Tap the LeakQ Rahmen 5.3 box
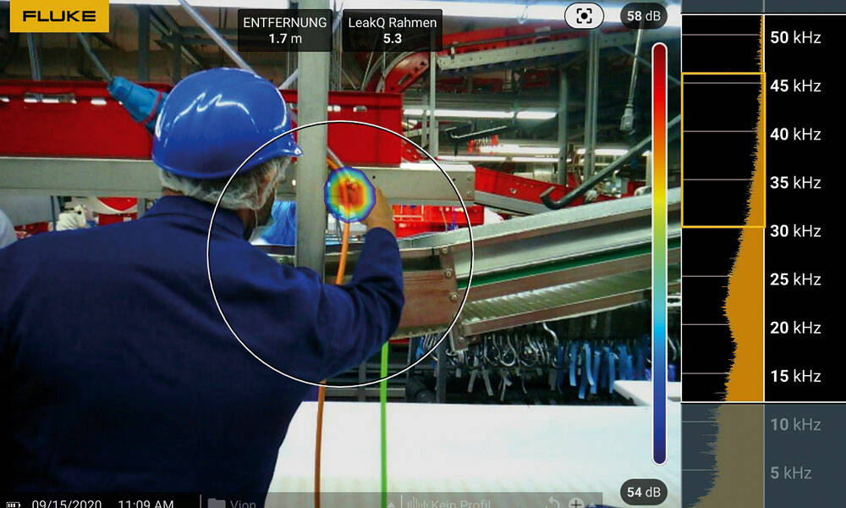Viewport: 846px width, 508px height. click(x=393, y=30)
